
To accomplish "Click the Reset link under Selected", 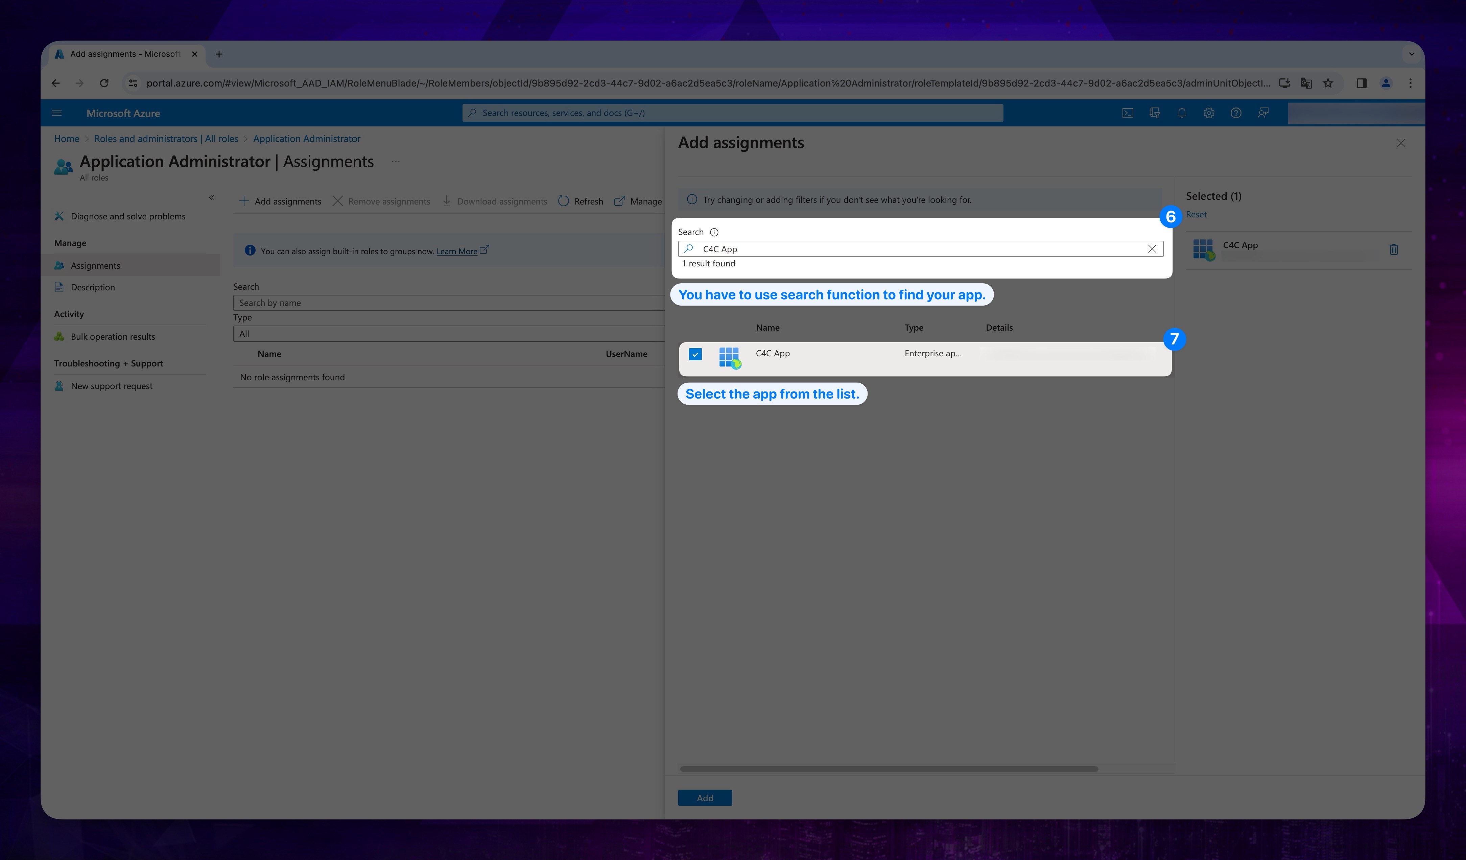I will (x=1196, y=215).
